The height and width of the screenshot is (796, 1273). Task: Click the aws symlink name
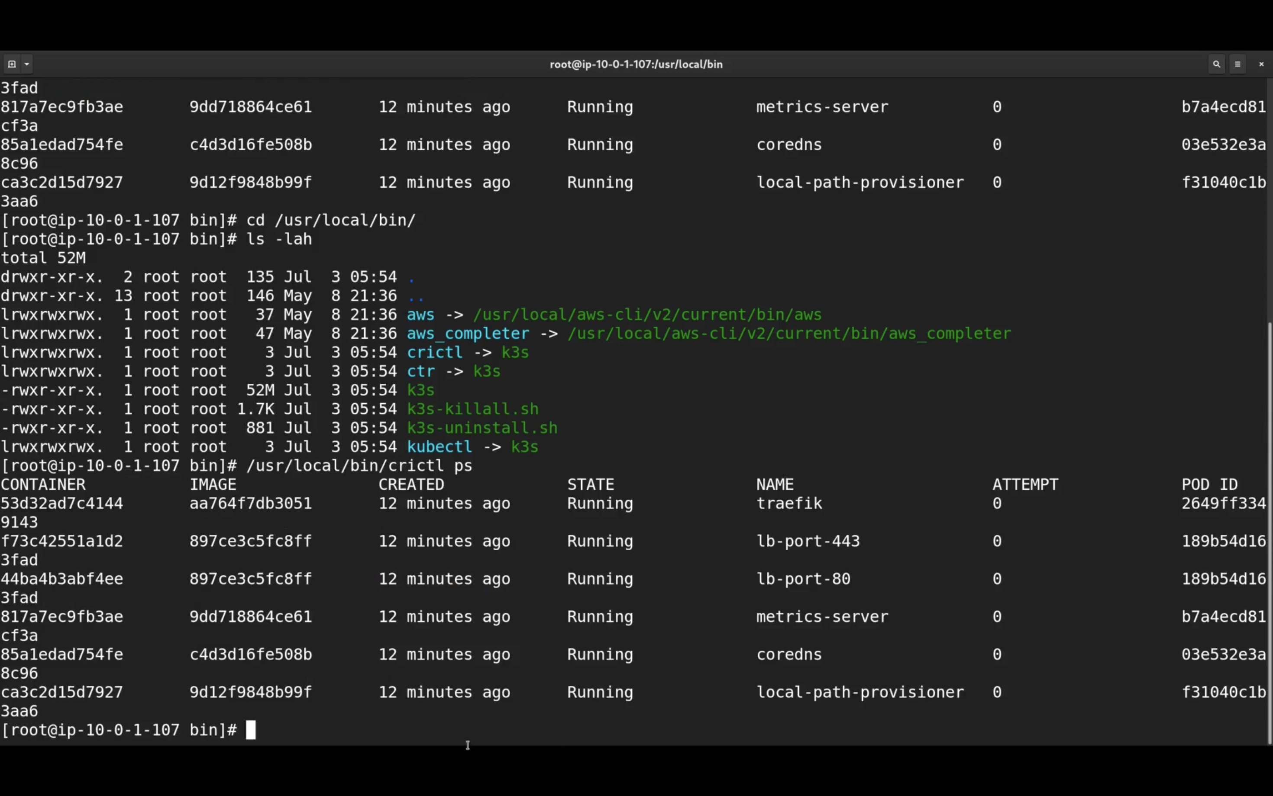click(x=420, y=315)
